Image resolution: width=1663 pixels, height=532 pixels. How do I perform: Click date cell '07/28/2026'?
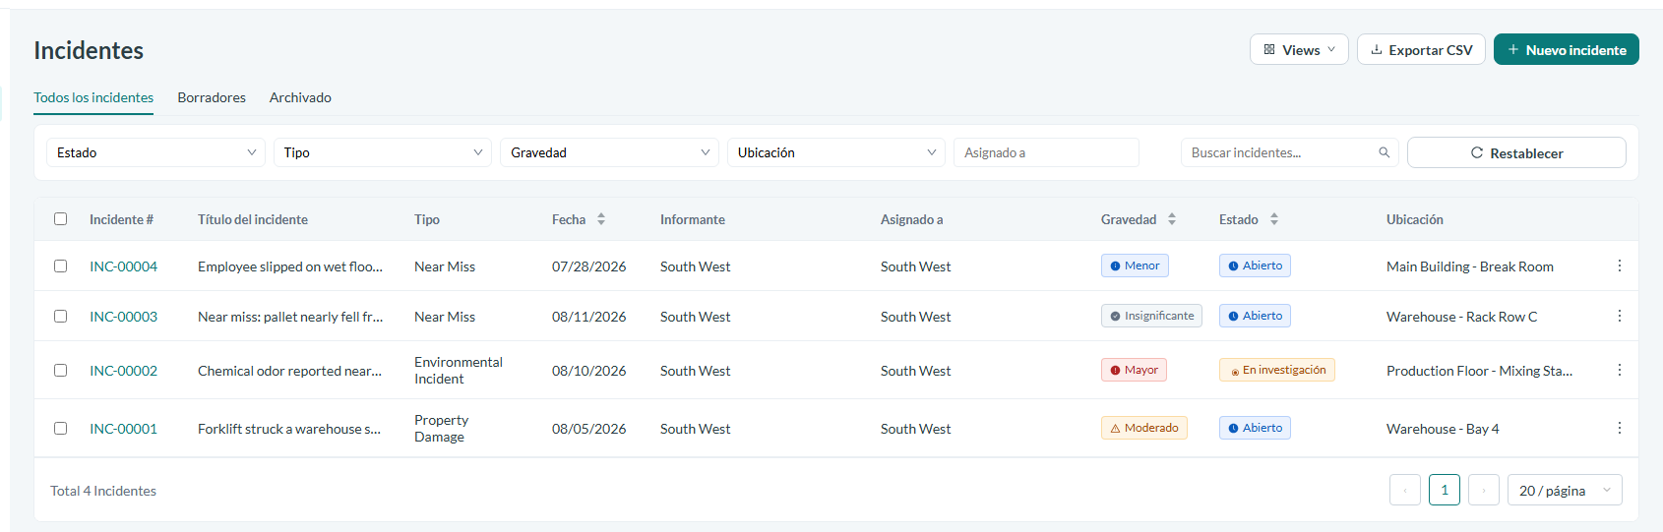click(588, 266)
